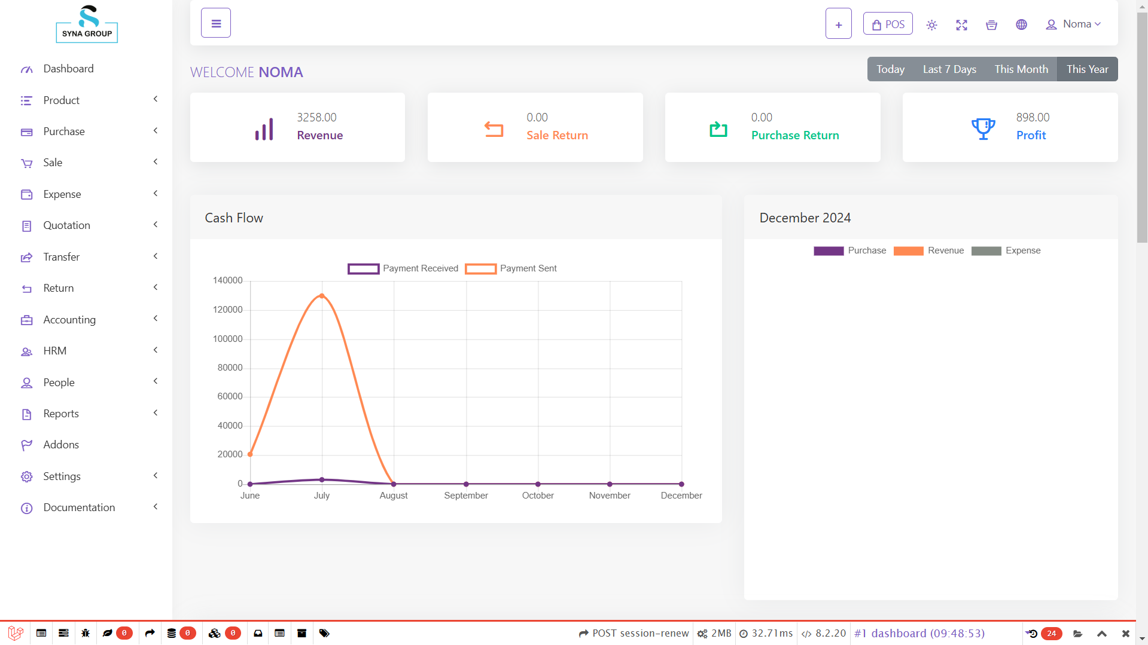Enter fullscreen via the expand icon
Image resolution: width=1148 pixels, height=645 pixels.
point(961,25)
